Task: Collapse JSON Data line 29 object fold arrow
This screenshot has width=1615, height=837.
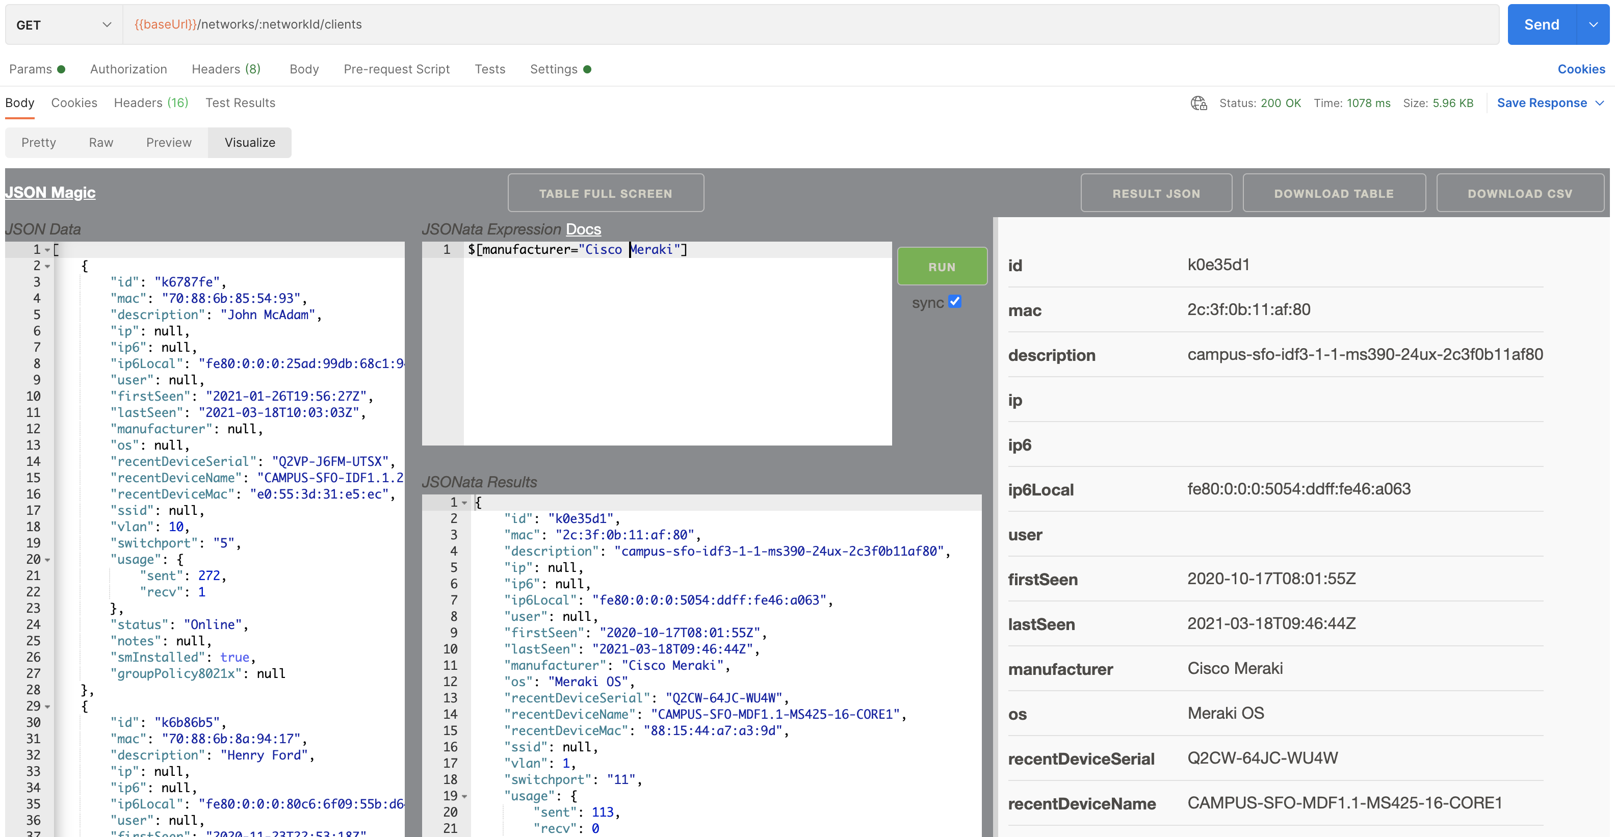Action: click(x=47, y=707)
